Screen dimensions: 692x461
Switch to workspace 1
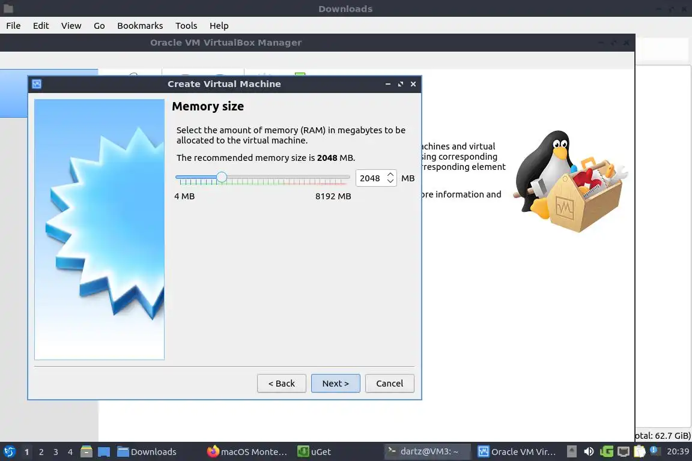pos(27,452)
